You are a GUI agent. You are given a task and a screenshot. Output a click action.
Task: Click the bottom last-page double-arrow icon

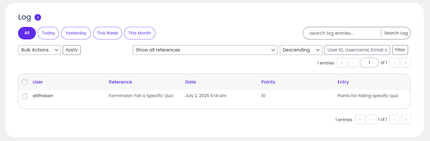pos(406,120)
